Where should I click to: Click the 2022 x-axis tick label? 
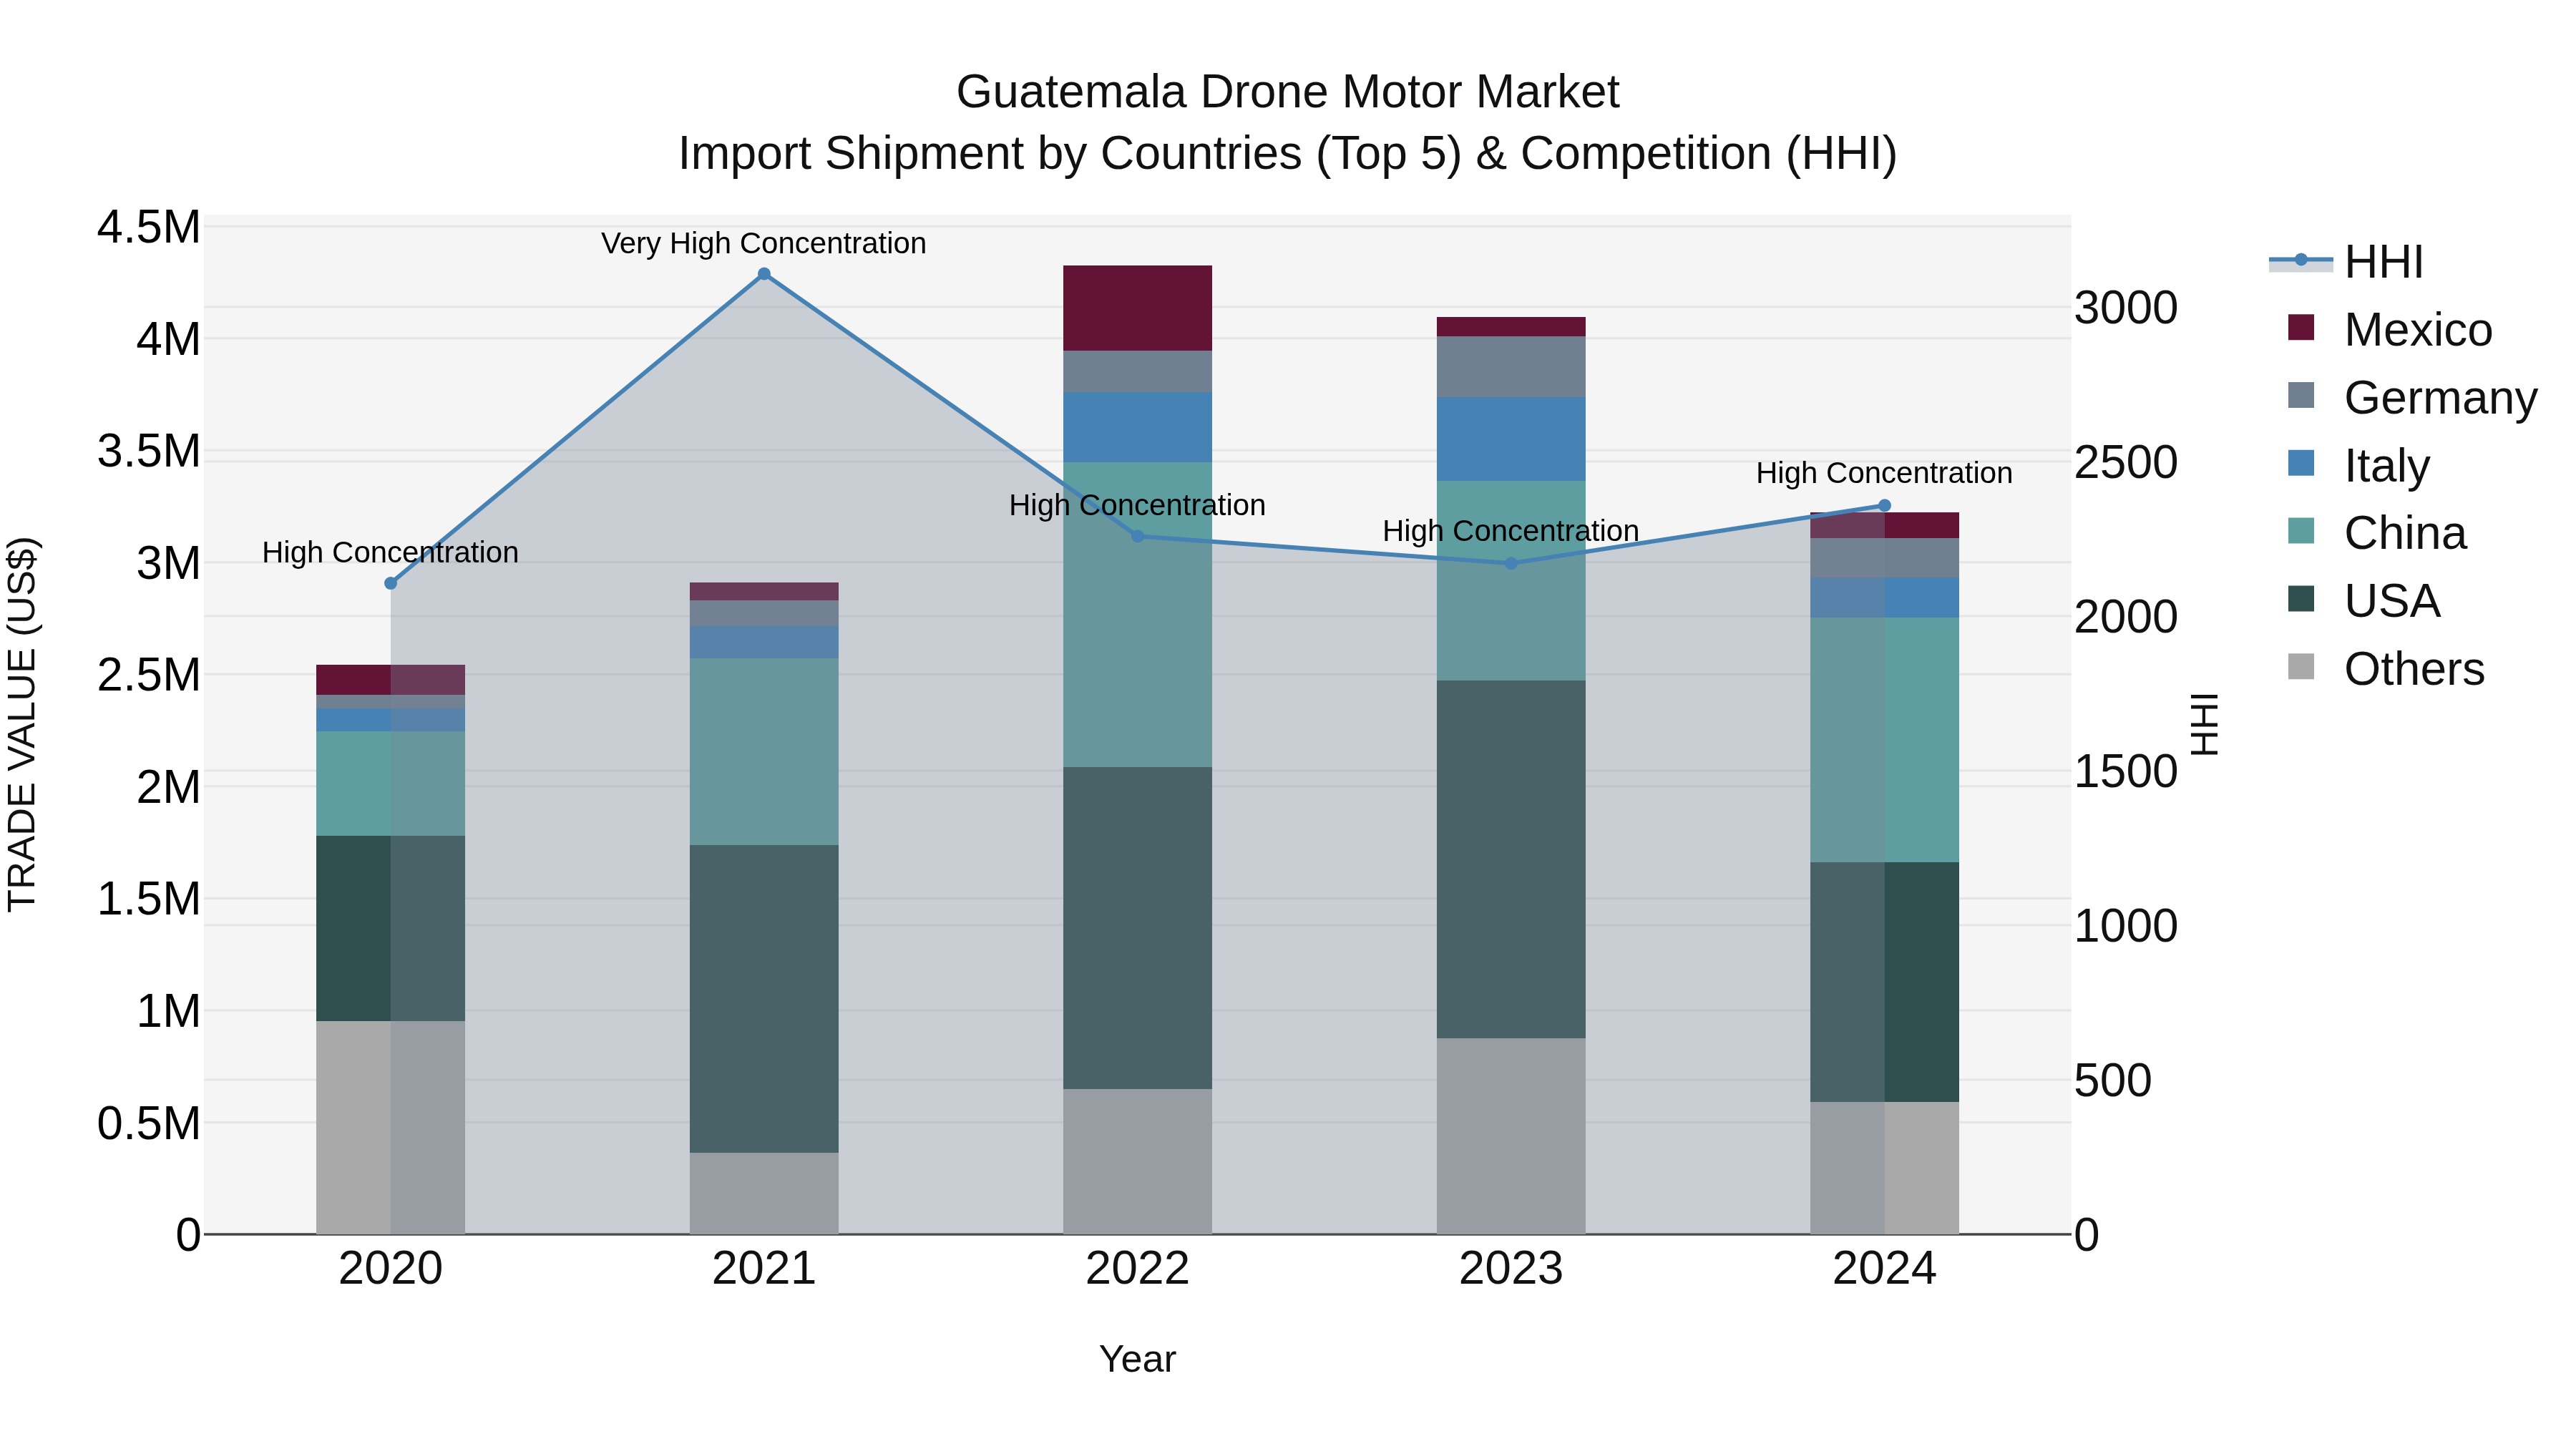pos(1137,1268)
